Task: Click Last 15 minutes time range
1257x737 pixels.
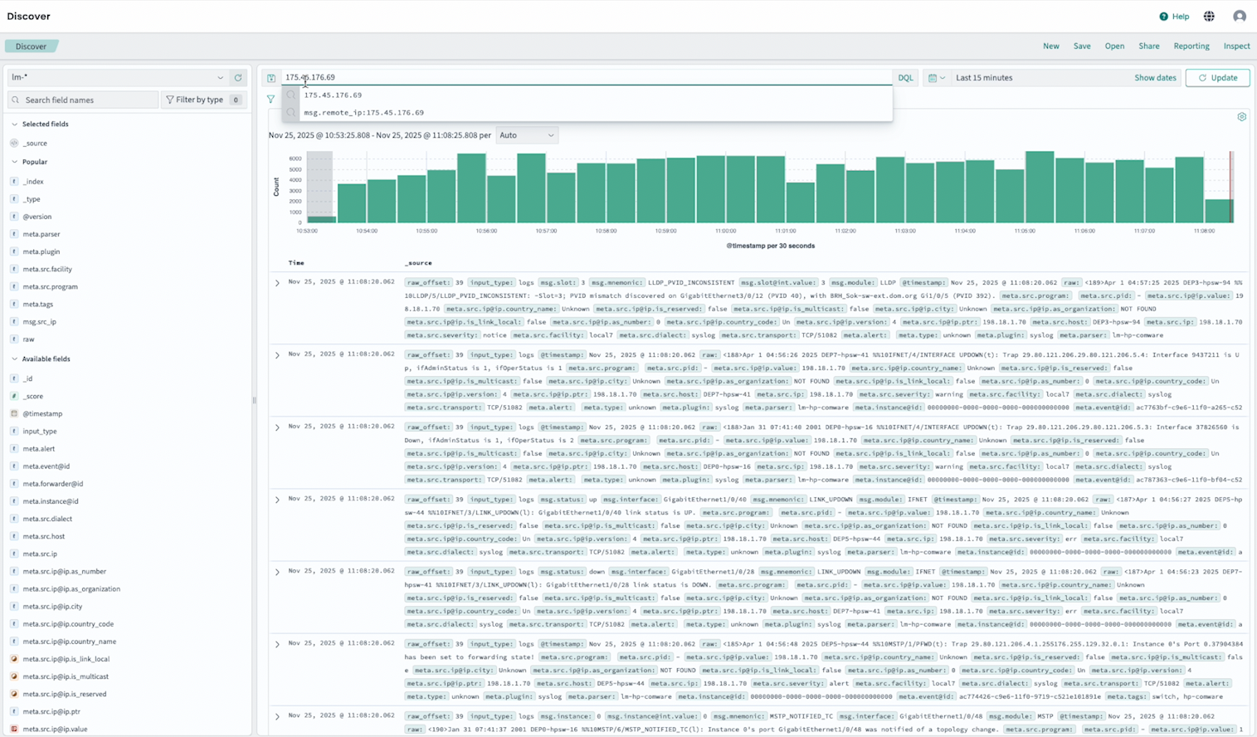Action: point(984,78)
